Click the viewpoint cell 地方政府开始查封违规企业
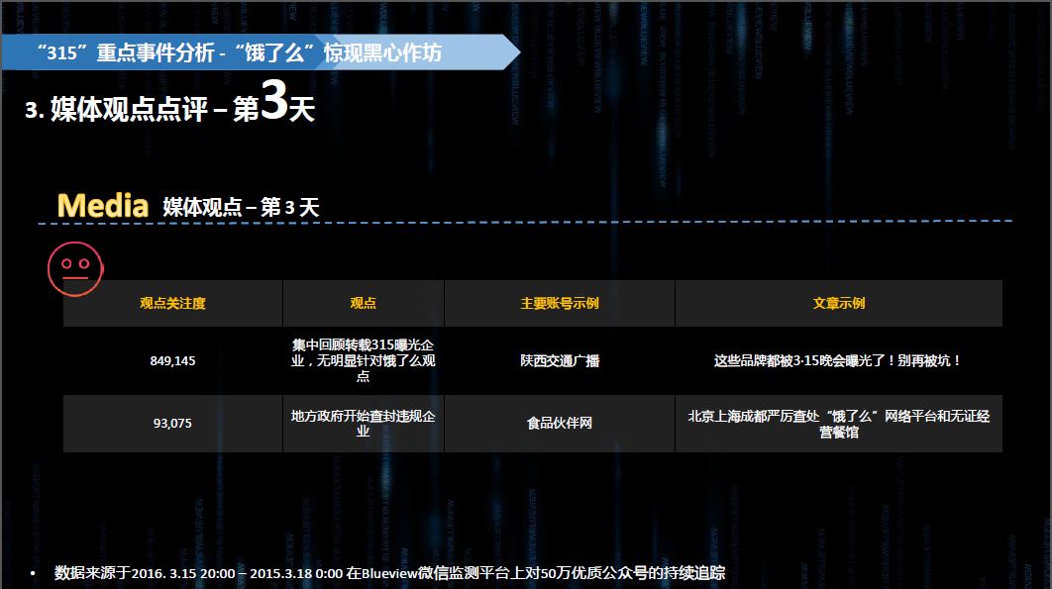This screenshot has height=589, width=1052. click(363, 424)
